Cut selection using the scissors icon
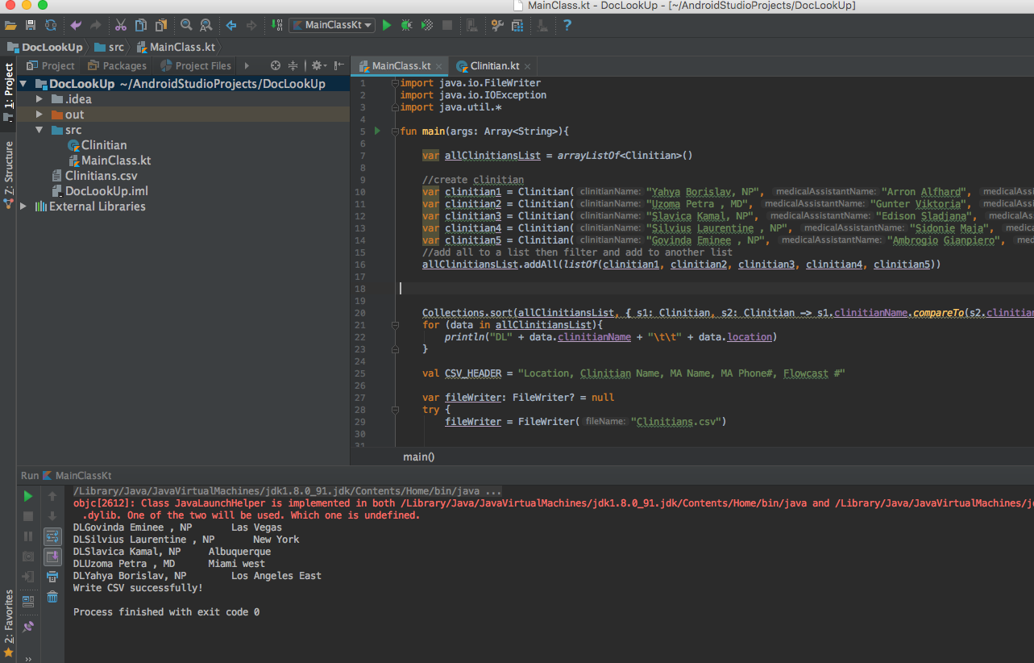 point(121,26)
